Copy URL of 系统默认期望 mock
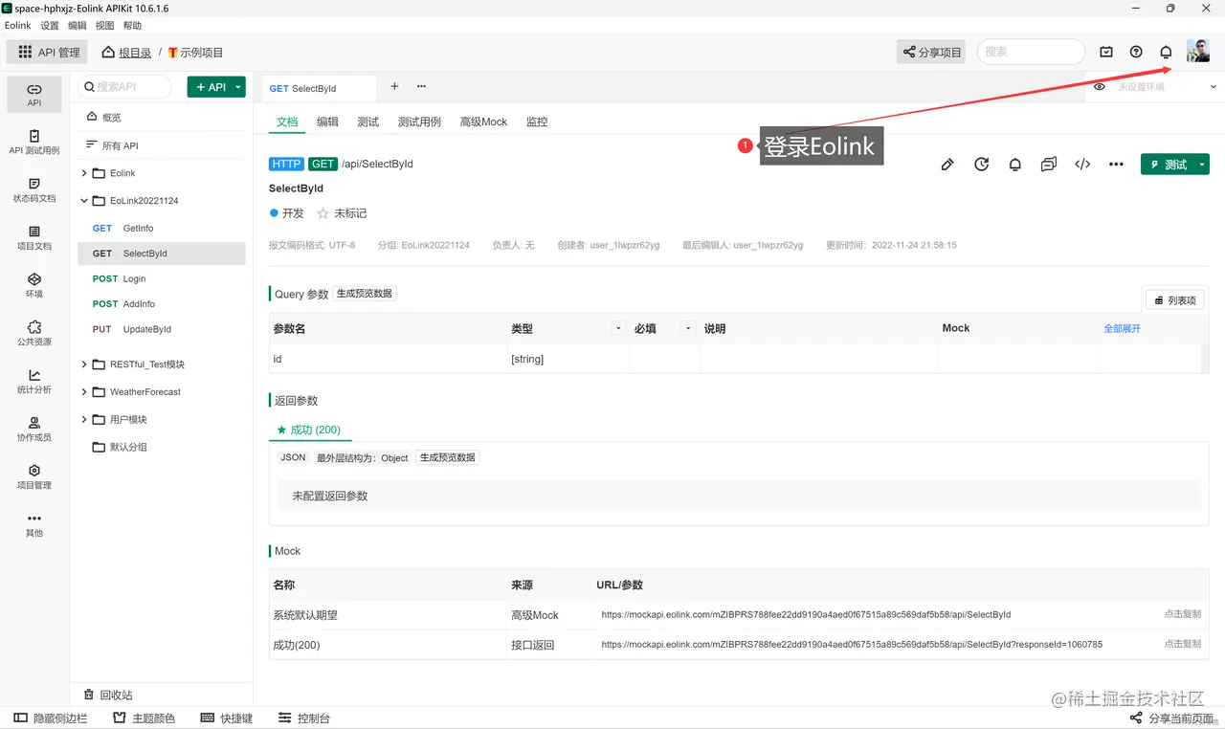The image size is (1225, 729). tap(1182, 614)
